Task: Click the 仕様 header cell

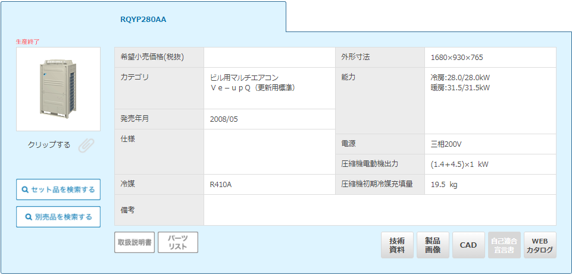Action: click(x=160, y=152)
